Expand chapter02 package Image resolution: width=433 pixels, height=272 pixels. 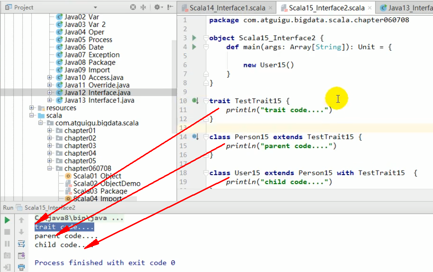pos(49,138)
